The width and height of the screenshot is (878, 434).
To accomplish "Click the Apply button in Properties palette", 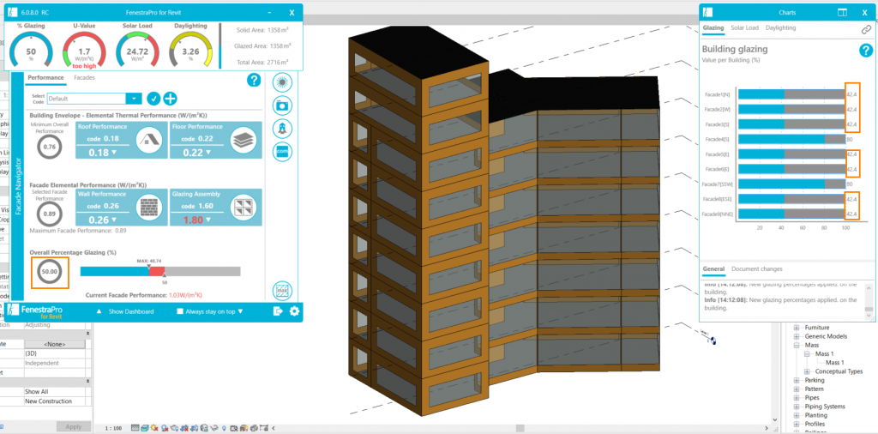I will click(x=74, y=427).
